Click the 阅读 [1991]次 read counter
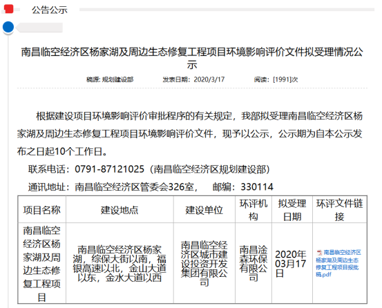 (276, 79)
